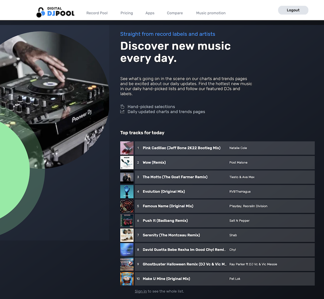
Task: Click the 'Top tracks for today' heading
Action: pyautogui.click(x=142, y=133)
